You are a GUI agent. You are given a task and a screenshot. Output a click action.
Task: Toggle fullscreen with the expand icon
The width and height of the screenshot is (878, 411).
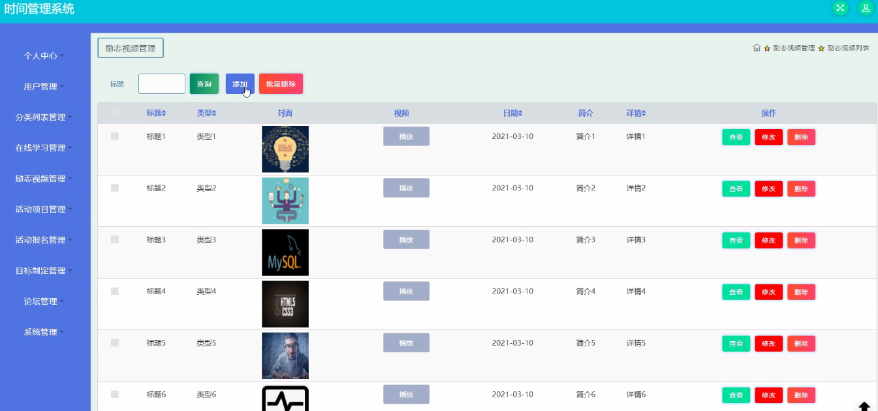coord(840,8)
